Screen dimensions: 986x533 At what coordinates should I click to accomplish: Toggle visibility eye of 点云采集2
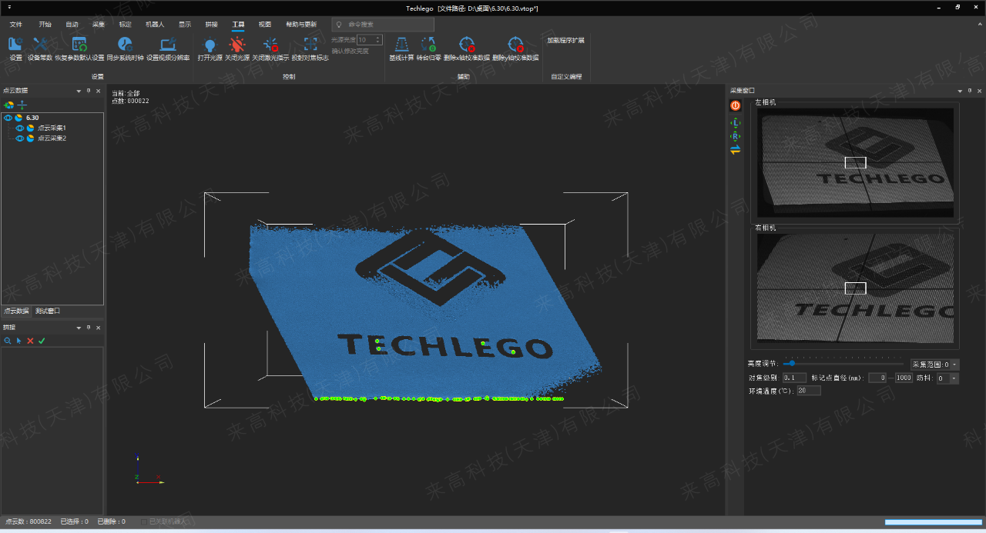click(20, 138)
